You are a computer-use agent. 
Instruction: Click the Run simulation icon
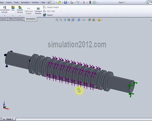click(x=13, y=8)
